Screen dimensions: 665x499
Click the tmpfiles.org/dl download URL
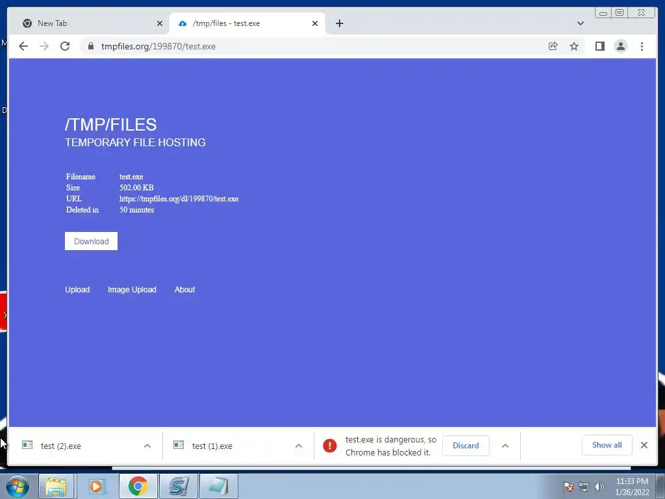click(179, 199)
